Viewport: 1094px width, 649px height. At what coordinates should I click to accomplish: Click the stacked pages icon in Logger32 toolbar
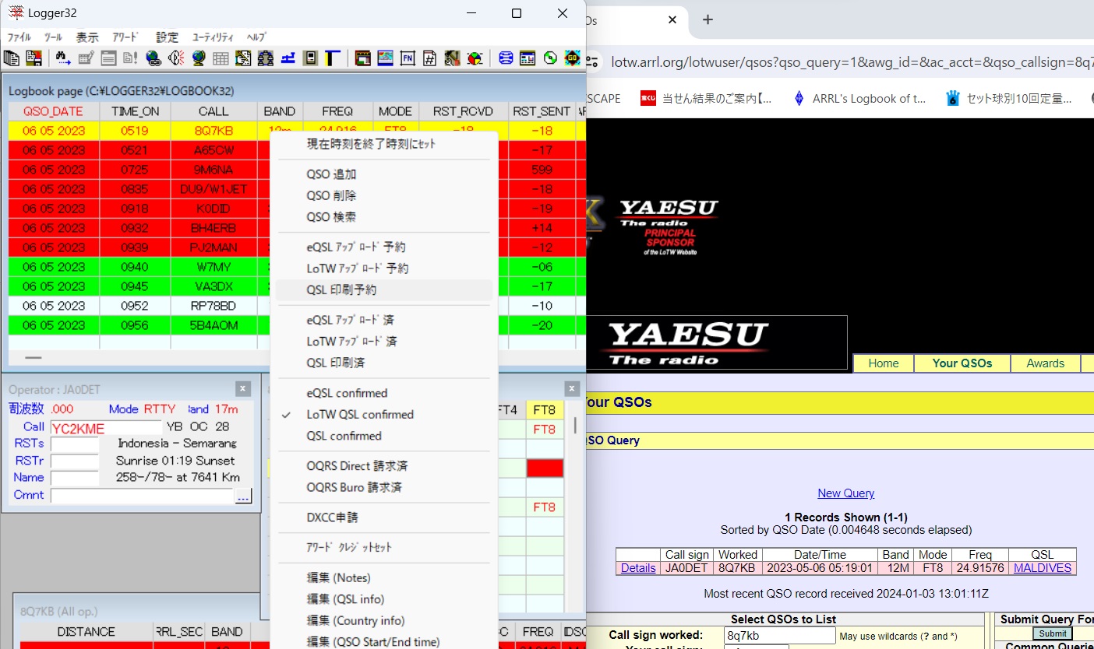click(x=11, y=58)
